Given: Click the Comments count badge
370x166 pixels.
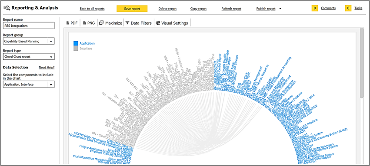Looking at the screenshot, I should pos(314,8).
